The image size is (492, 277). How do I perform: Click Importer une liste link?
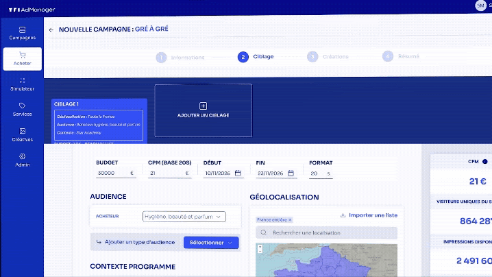(369, 215)
